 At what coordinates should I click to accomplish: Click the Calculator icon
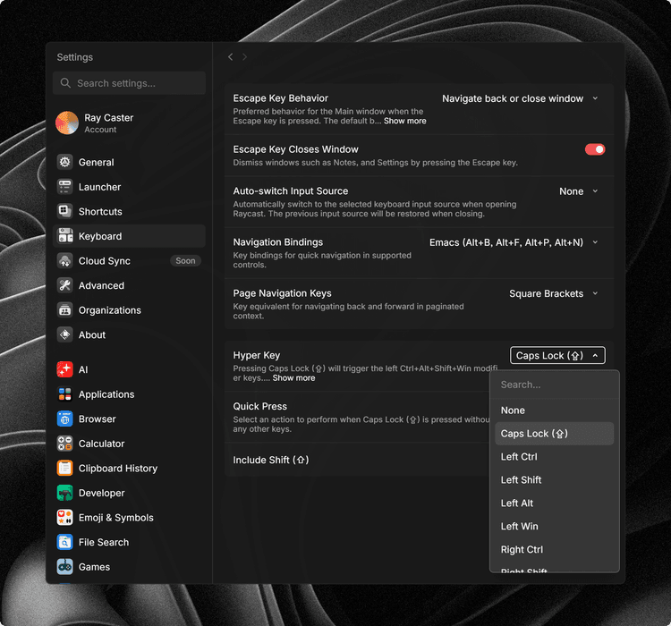(x=65, y=444)
